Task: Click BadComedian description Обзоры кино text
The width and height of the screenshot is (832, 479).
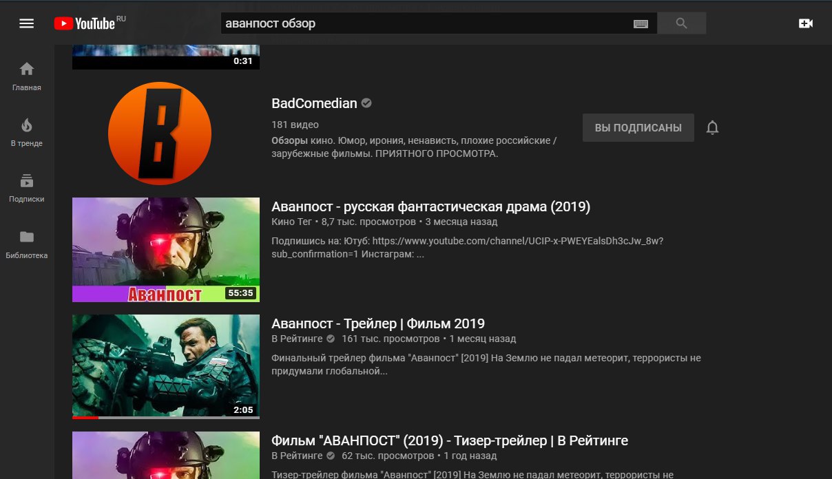Action: (414, 147)
